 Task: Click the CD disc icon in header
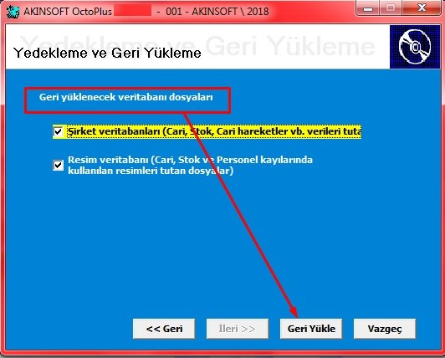(415, 47)
